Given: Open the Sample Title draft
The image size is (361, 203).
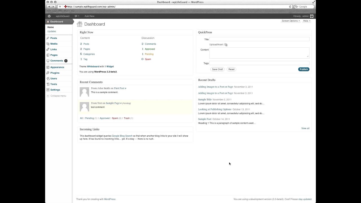Looking at the screenshot, I should [205, 100].
